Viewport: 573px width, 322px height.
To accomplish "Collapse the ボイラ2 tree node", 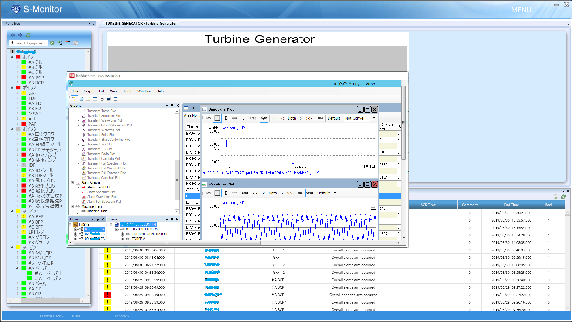I will (x=12, y=88).
